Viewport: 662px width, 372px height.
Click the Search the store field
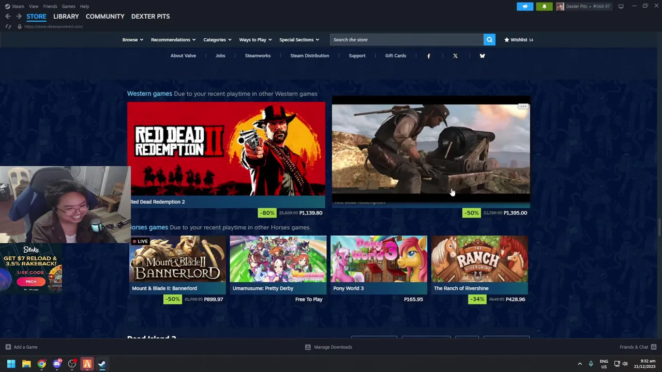pyautogui.click(x=407, y=40)
